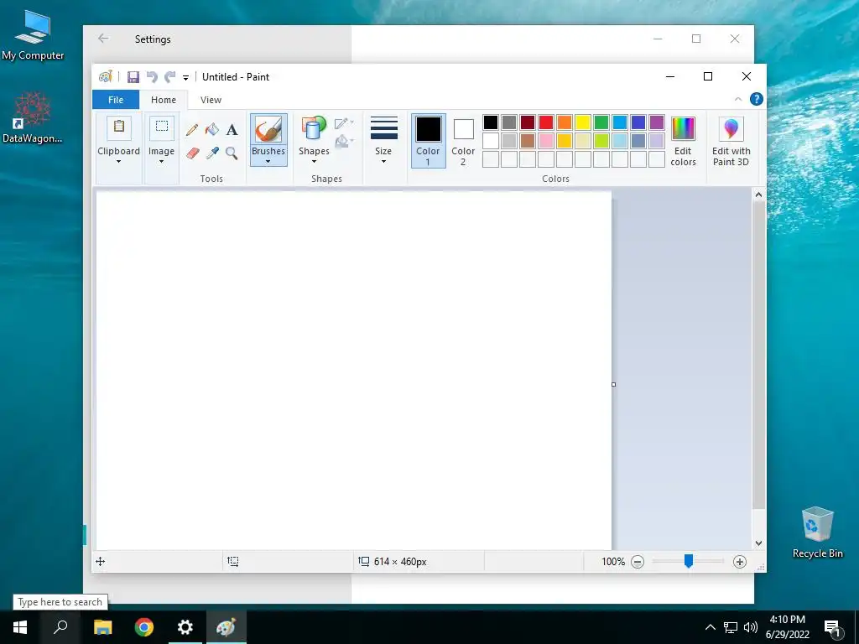Open Customize Quick Access Toolbar dropdown

(x=185, y=78)
